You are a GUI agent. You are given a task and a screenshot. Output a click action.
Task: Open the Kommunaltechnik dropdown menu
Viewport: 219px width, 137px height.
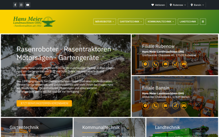click(x=161, y=22)
